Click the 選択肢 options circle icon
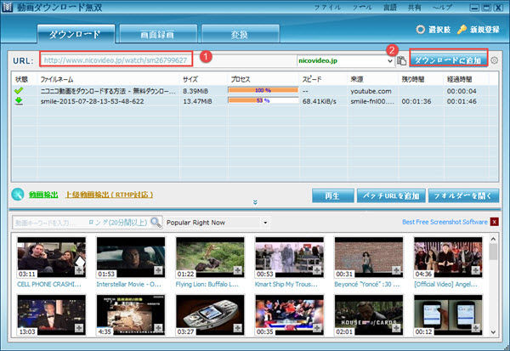This screenshot has width=510, height=351. click(x=420, y=30)
